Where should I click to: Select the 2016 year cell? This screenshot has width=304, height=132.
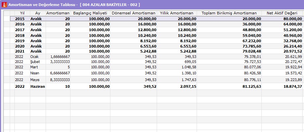point(22,24)
